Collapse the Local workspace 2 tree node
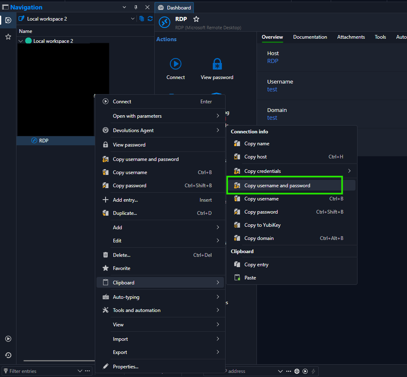Image resolution: width=407 pixels, height=377 pixels. pos(21,41)
